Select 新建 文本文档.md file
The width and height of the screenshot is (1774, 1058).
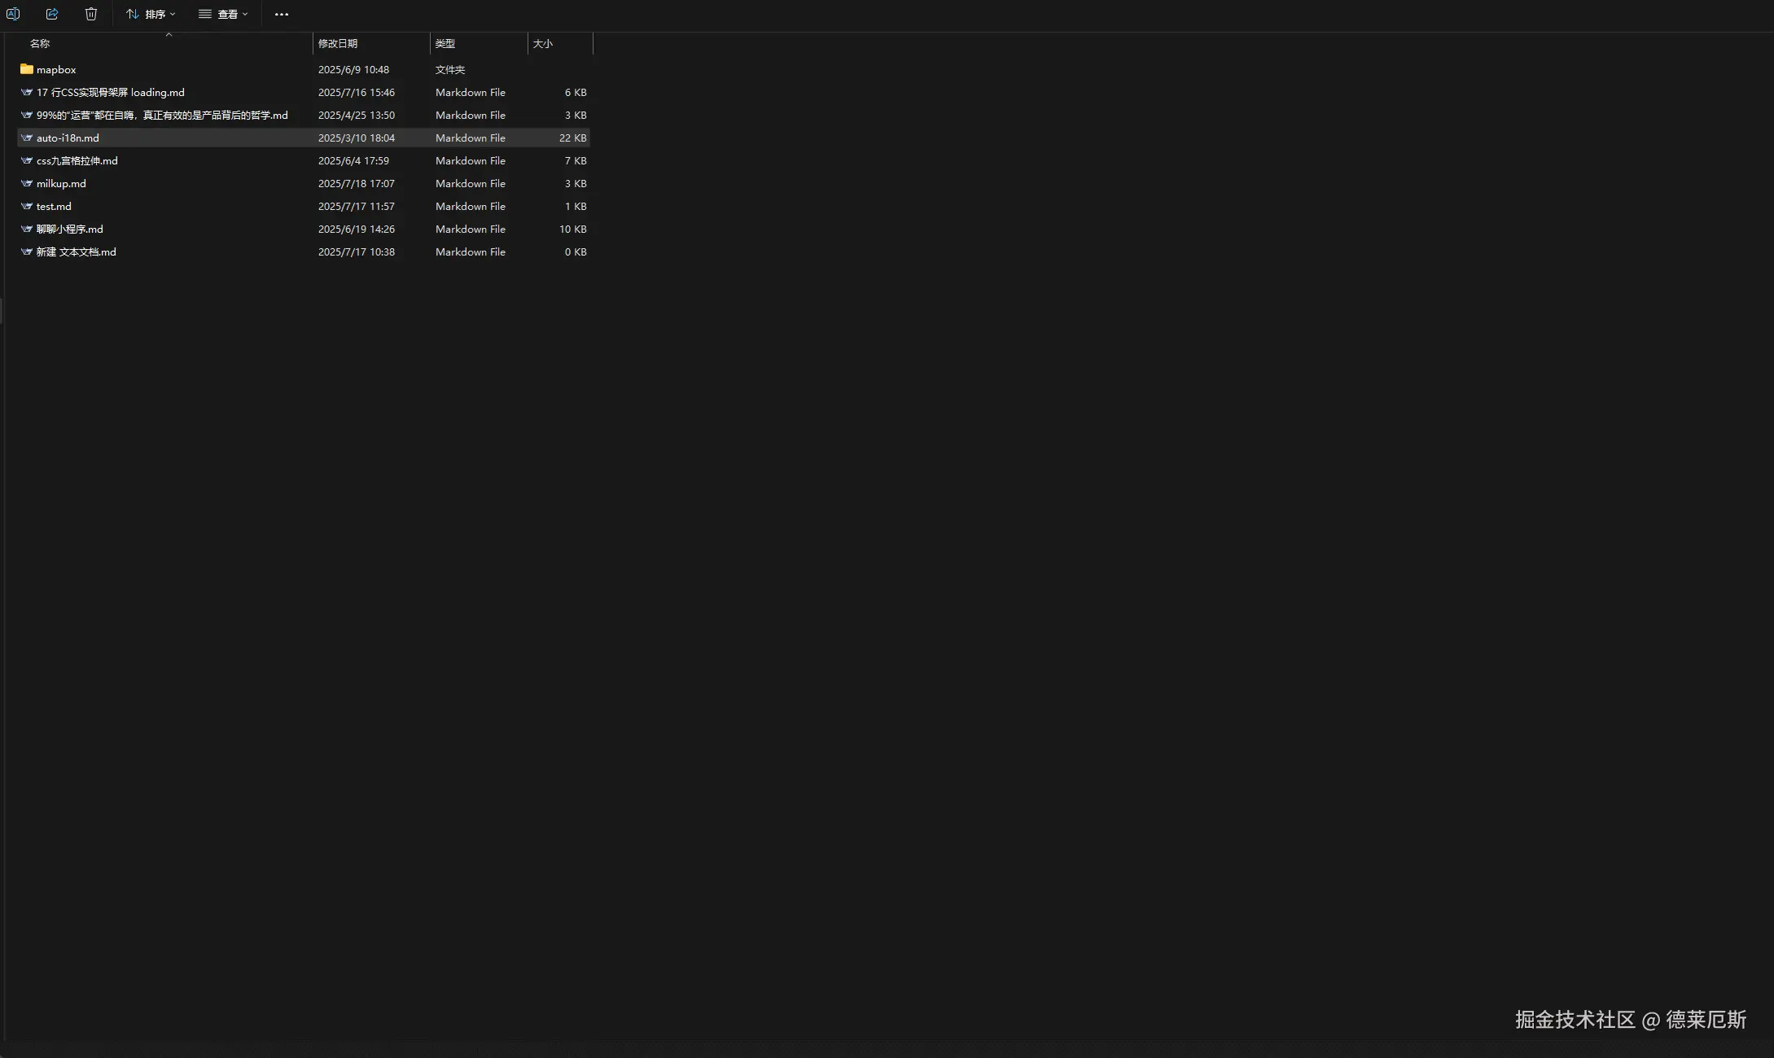(x=77, y=252)
